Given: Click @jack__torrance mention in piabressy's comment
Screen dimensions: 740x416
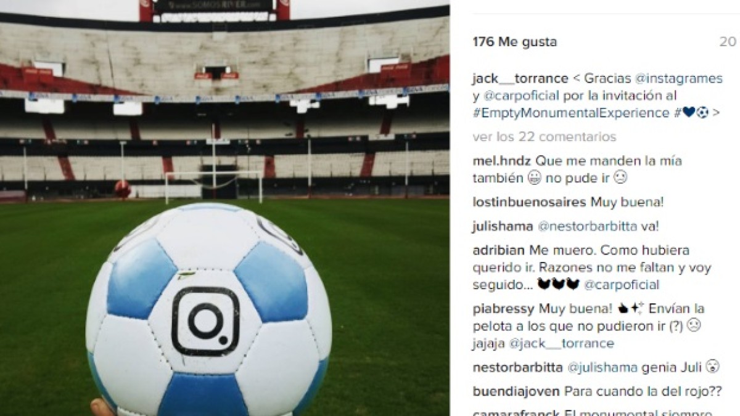Looking at the screenshot, I should coord(561,343).
